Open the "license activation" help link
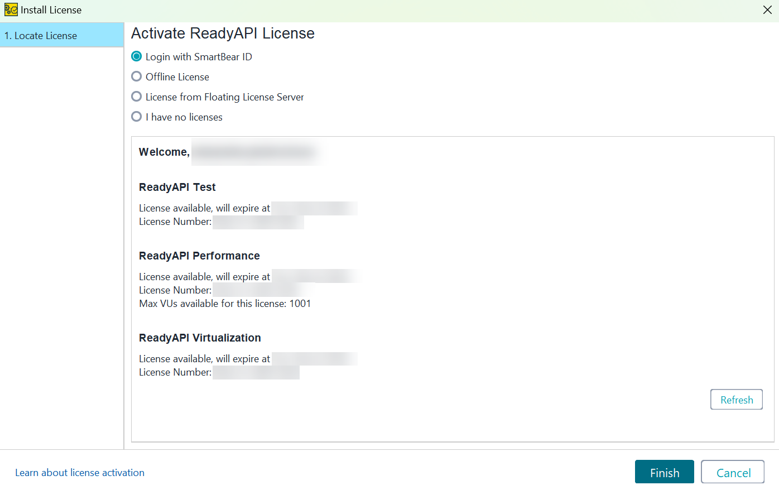 click(x=102, y=472)
